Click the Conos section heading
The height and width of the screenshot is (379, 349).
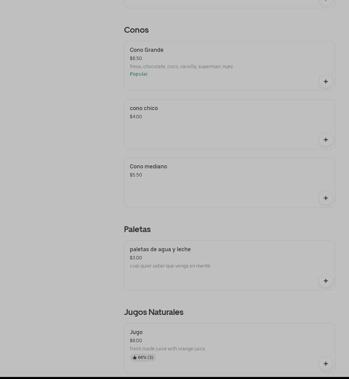136,30
